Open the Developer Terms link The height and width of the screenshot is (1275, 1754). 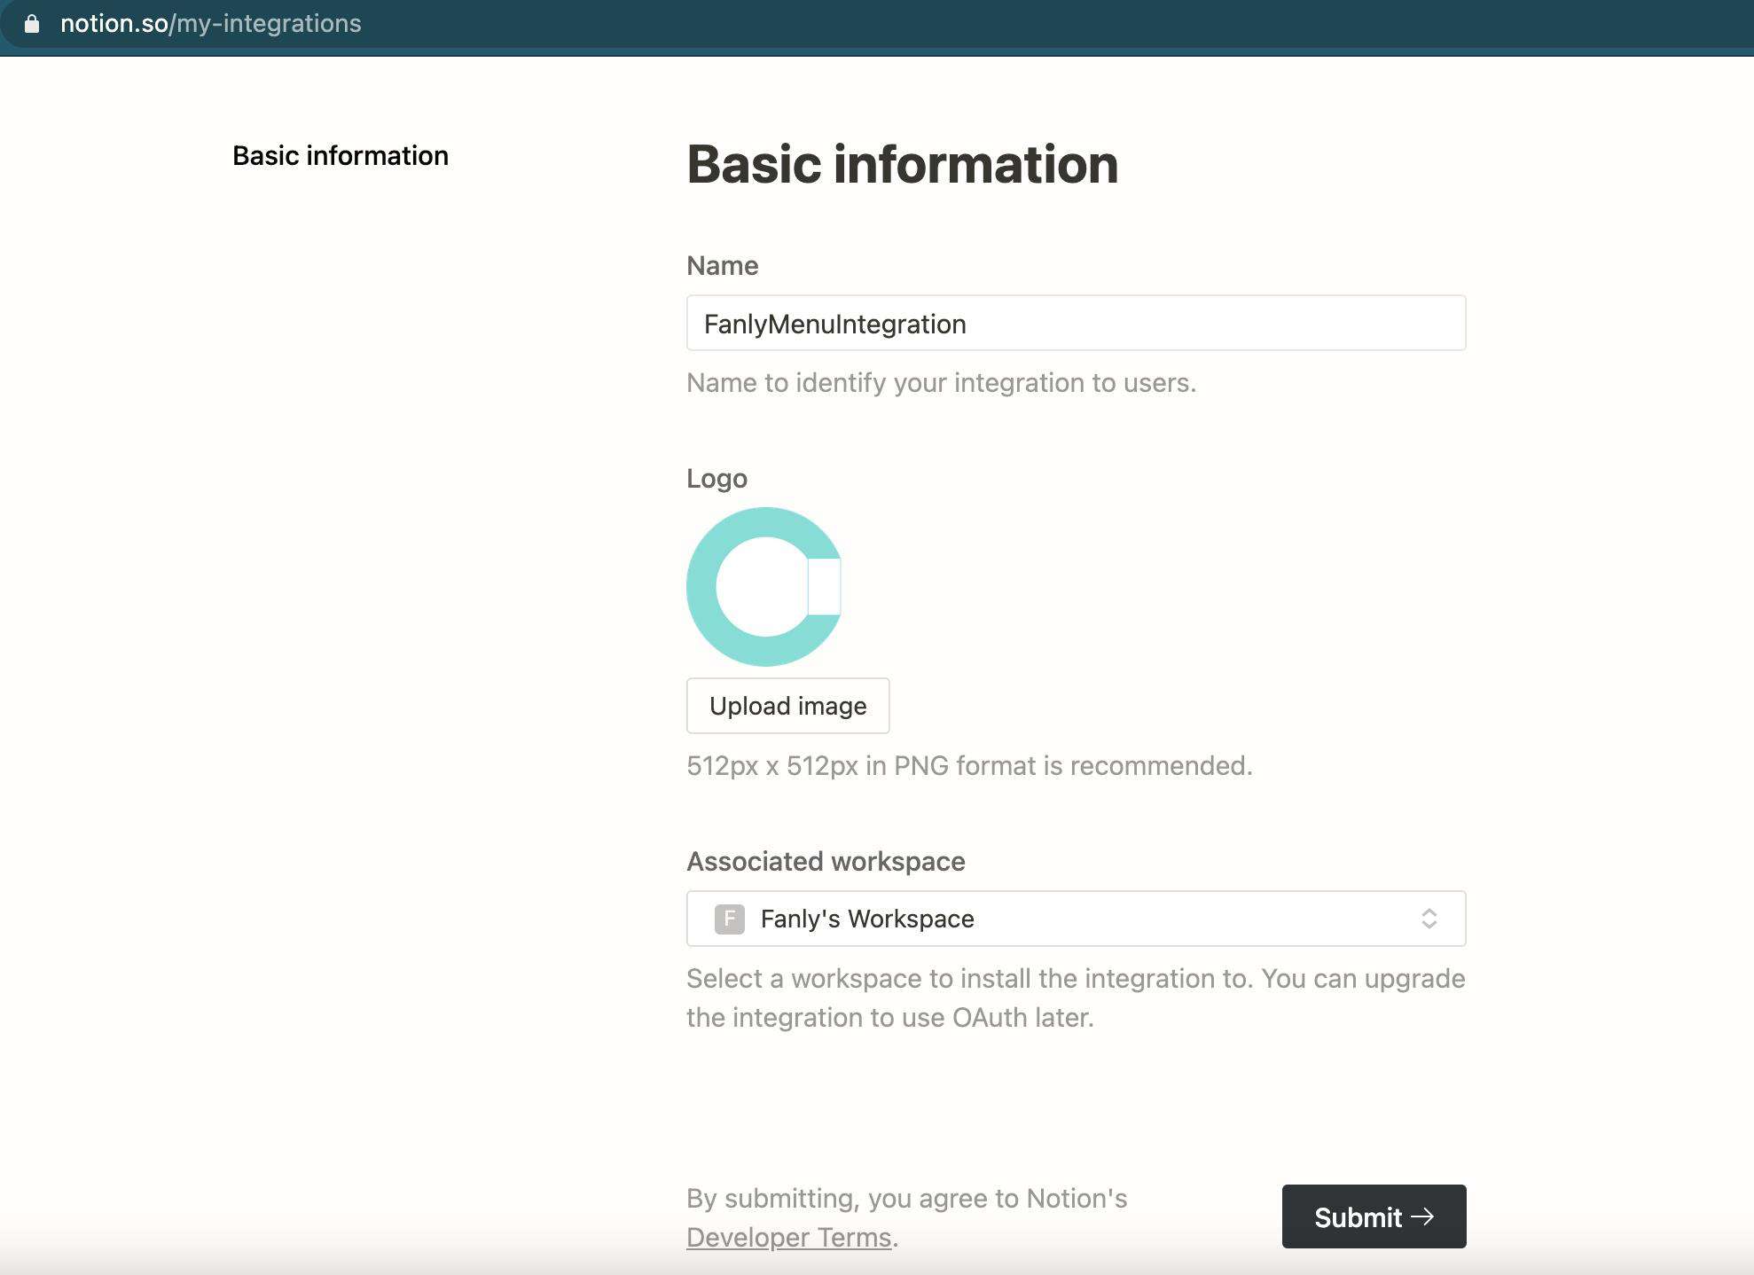(x=788, y=1237)
